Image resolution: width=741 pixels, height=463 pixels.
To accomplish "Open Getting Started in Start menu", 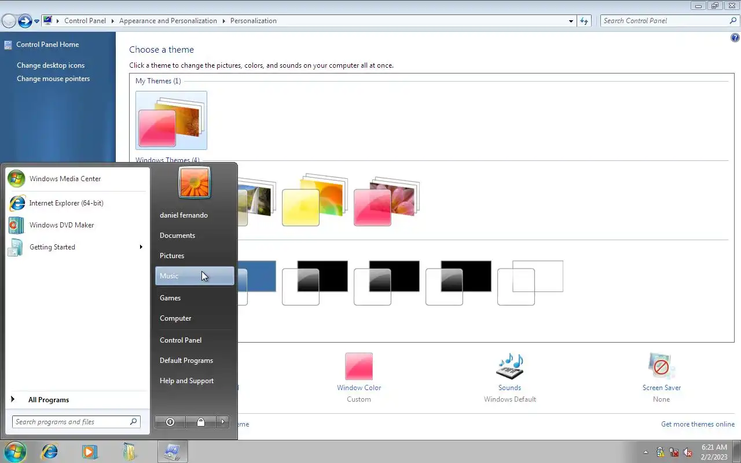I will point(78,247).
